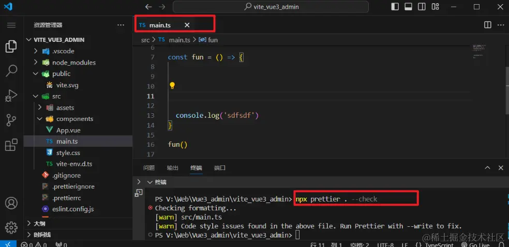Collapse the components folder
This screenshot has width=509, height=247.
click(x=78, y=119)
